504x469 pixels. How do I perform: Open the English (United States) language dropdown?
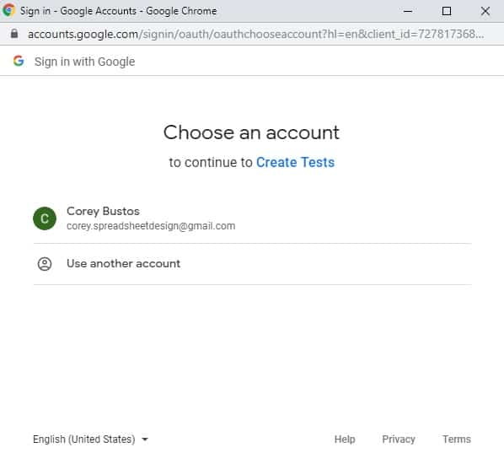click(x=91, y=439)
